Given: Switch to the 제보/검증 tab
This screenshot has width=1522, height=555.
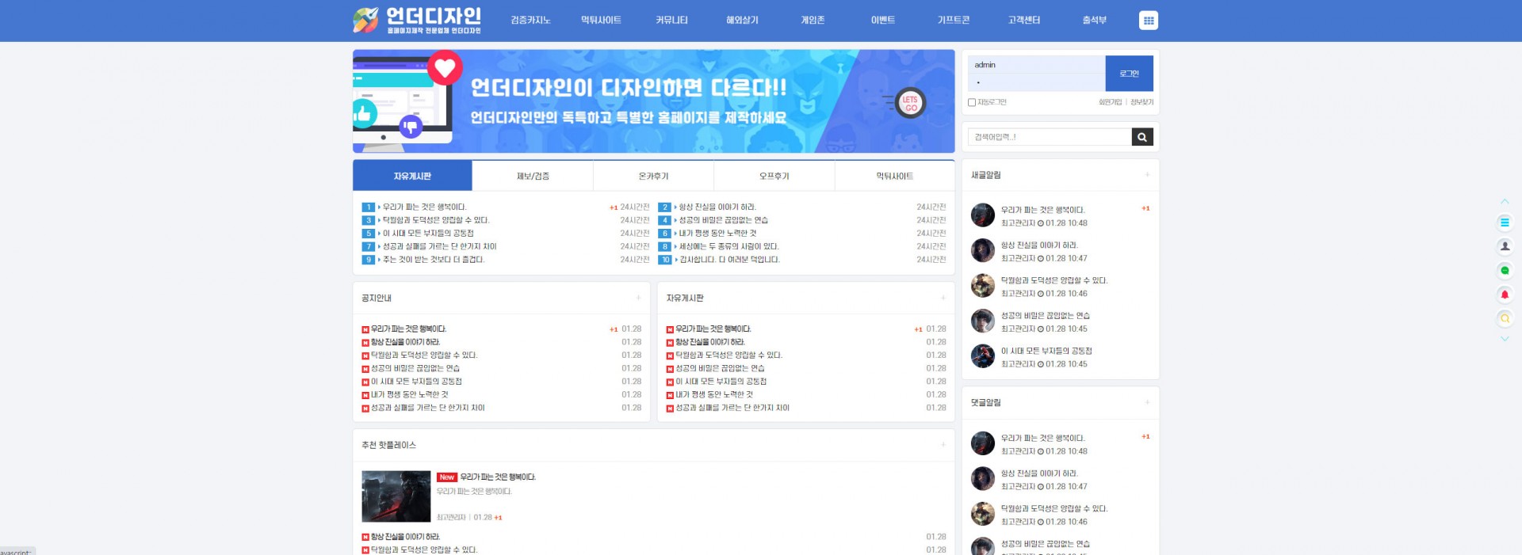Looking at the screenshot, I should (x=533, y=176).
